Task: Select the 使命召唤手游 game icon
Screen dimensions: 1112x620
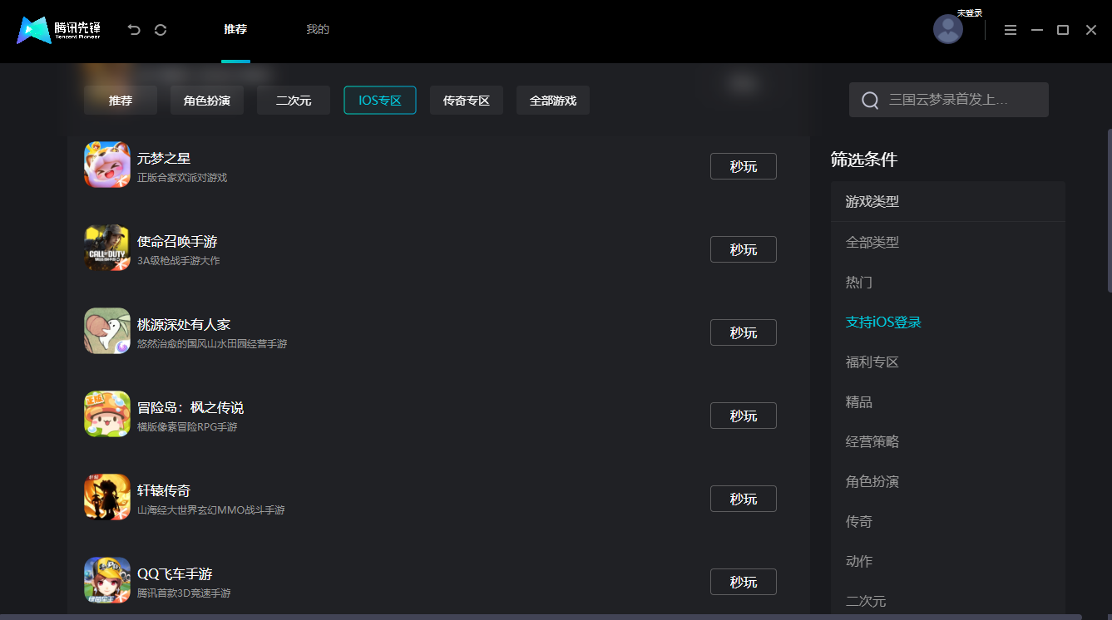Action: coord(106,248)
